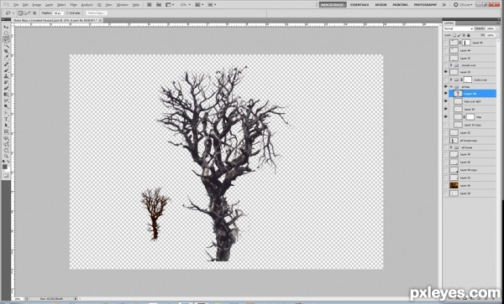504x304 pixels.
Task: Launch Bridge from the application bar
Action: (x=150, y=5)
